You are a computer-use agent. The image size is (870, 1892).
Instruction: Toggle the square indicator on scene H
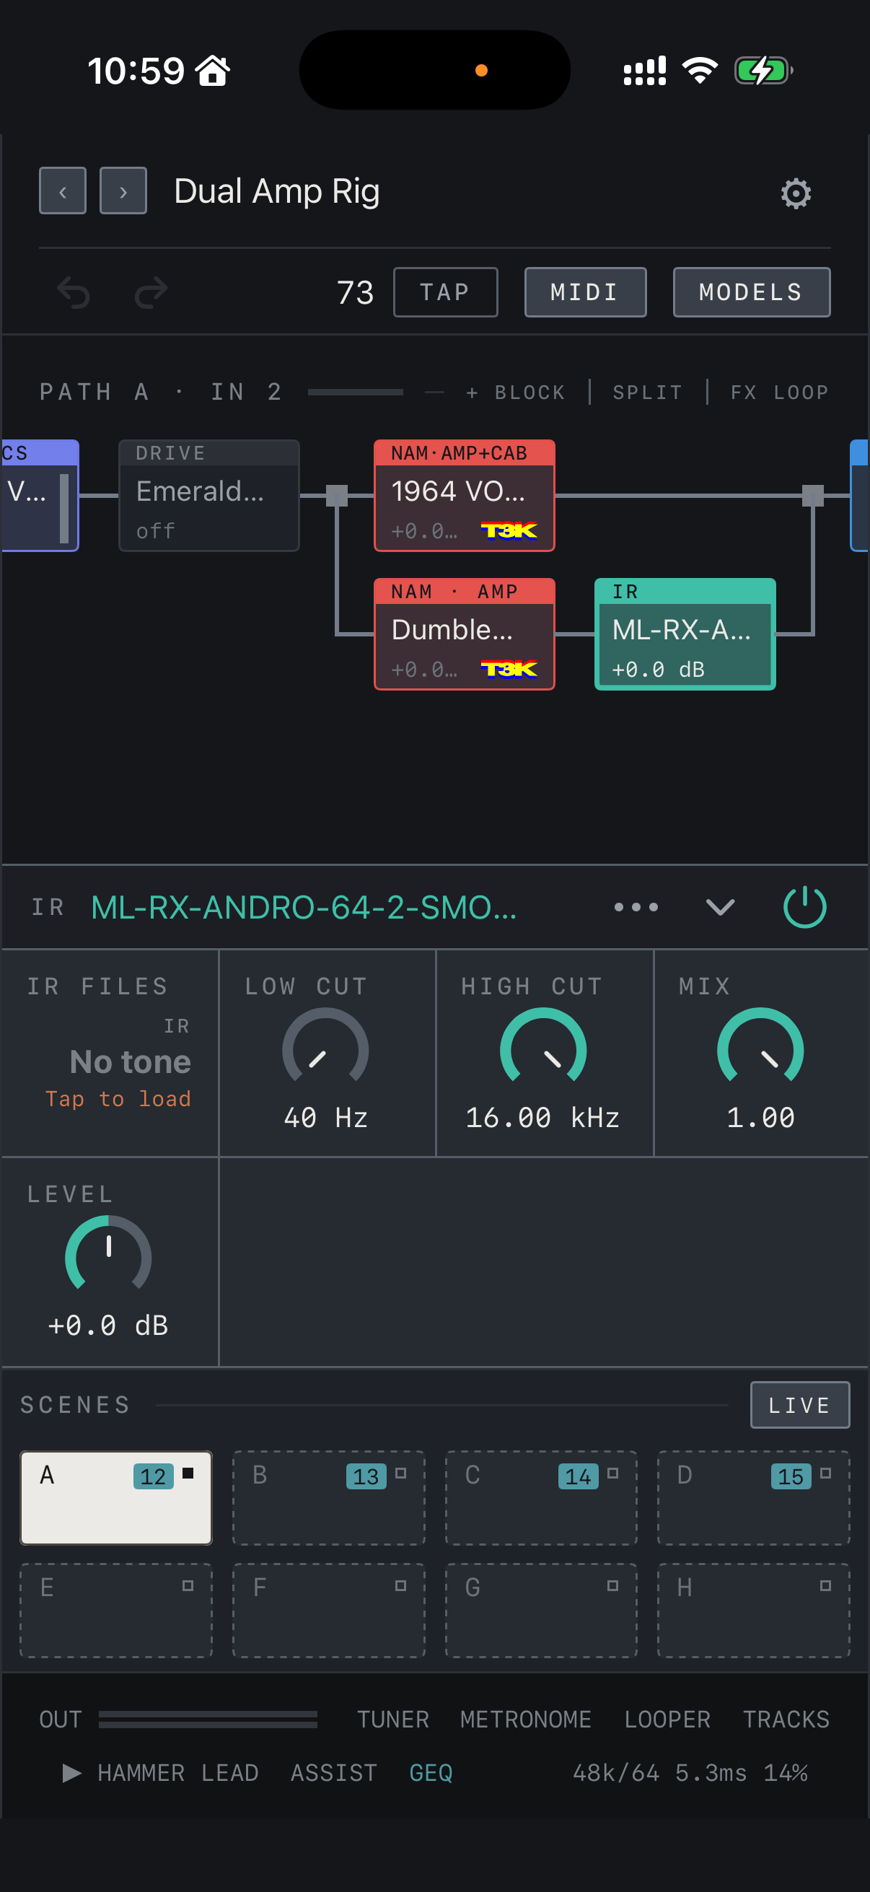pyautogui.click(x=826, y=1586)
